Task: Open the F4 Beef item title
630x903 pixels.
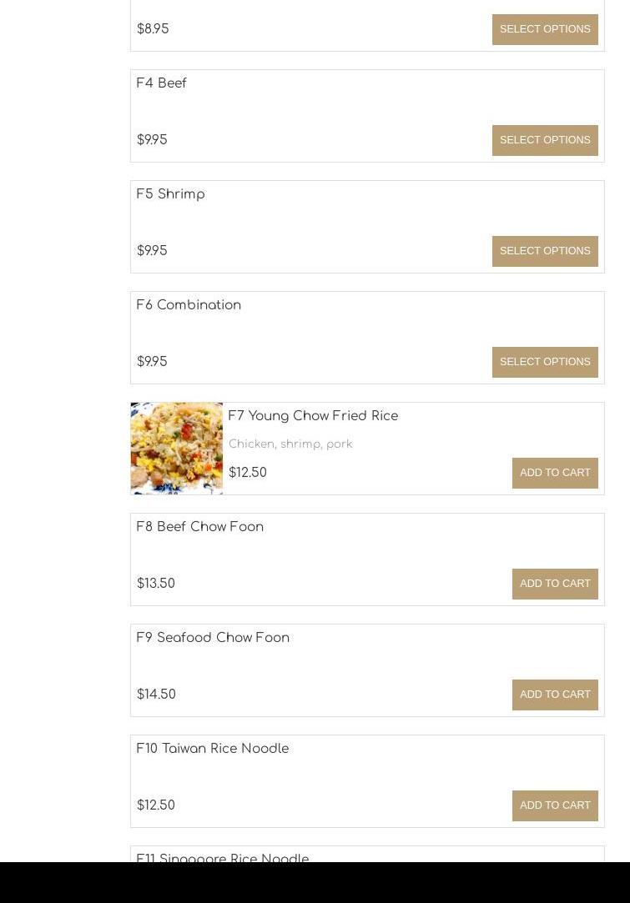Action: pos(162,83)
